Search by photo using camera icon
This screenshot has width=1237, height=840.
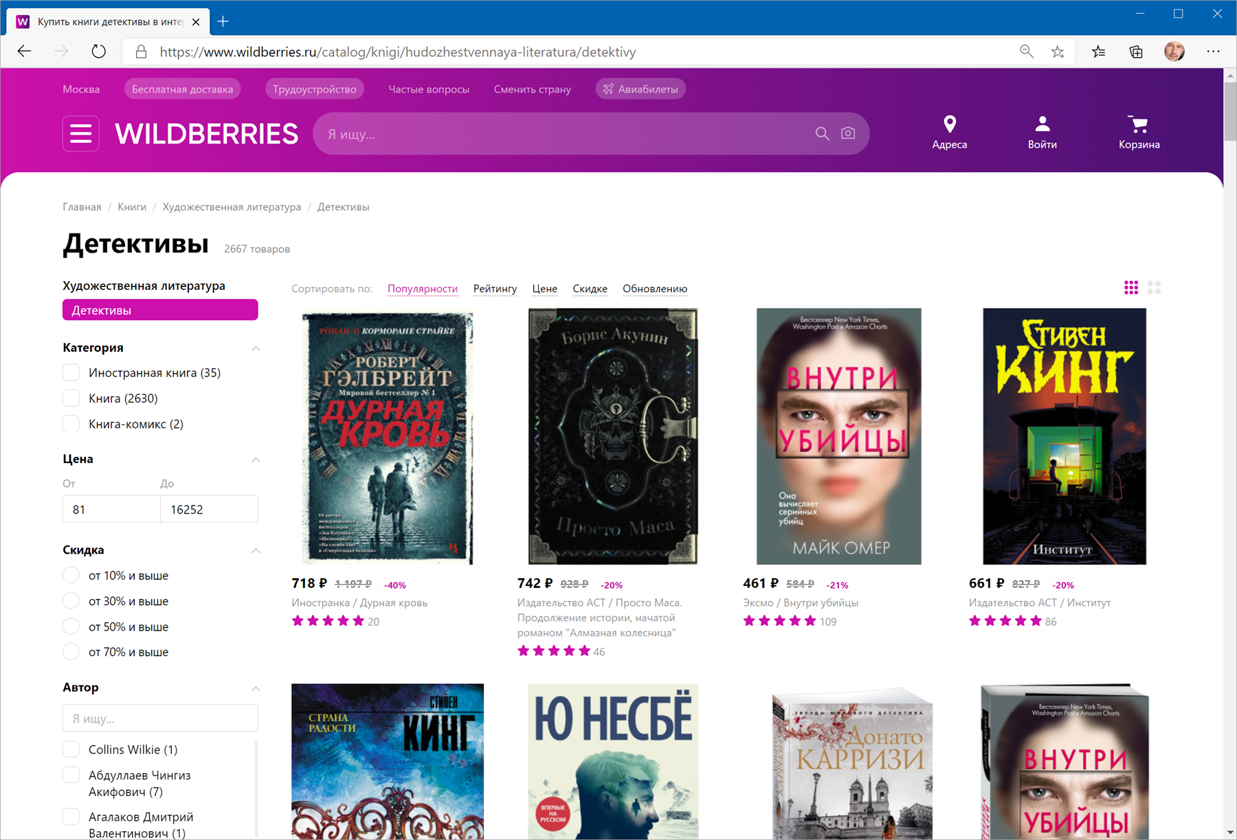pyautogui.click(x=848, y=133)
